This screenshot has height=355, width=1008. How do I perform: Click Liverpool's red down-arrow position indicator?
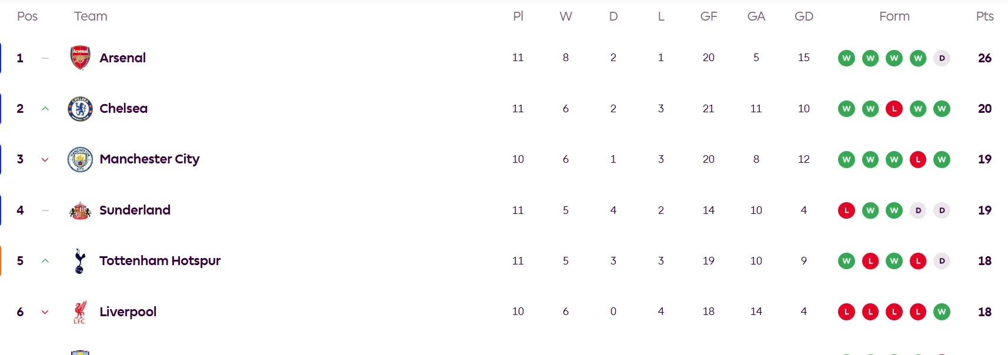coord(45,312)
